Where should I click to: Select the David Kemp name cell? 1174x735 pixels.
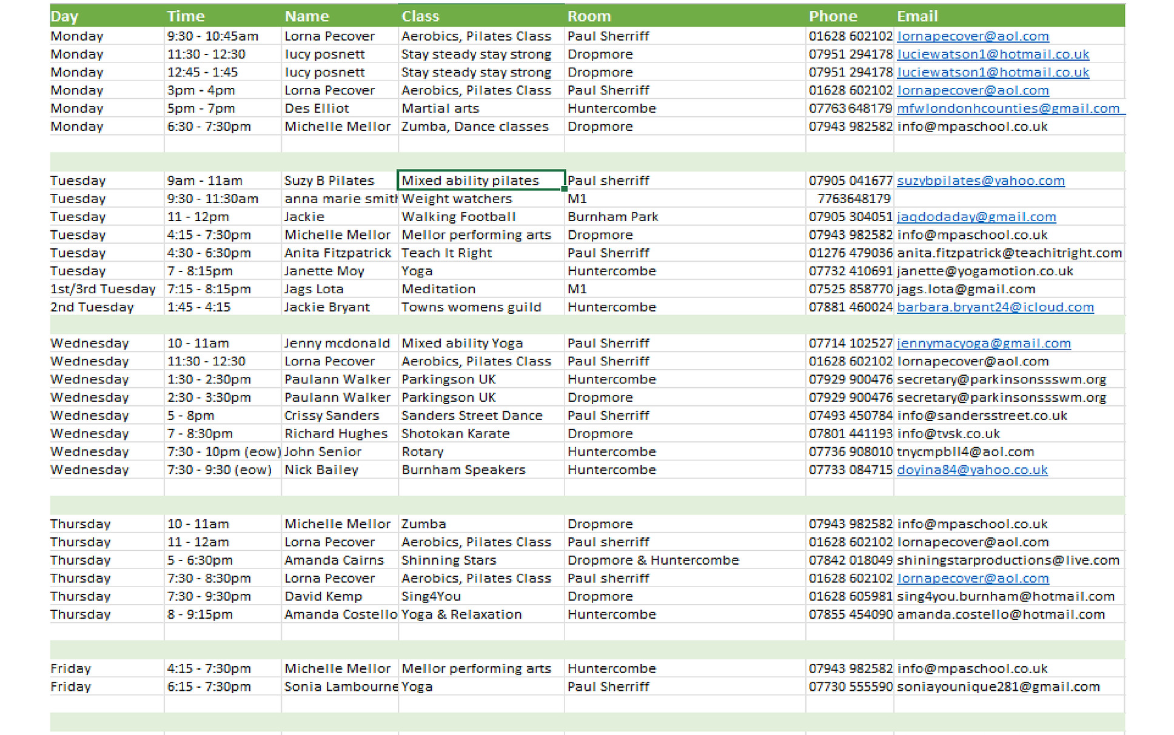pyautogui.click(x=340, y=596)
